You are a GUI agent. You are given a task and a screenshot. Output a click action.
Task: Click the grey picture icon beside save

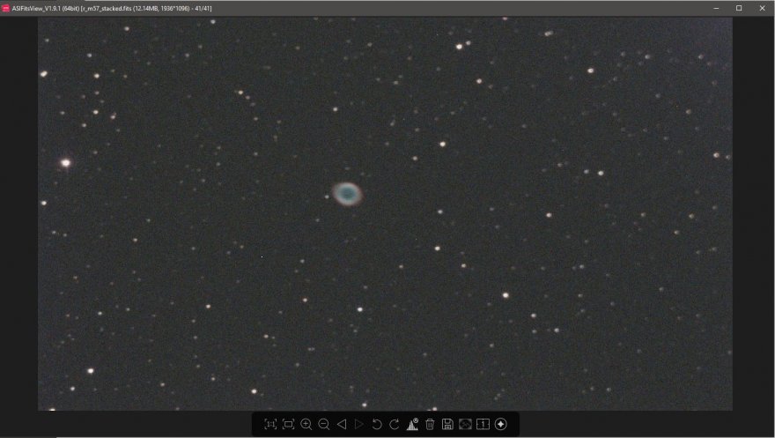(x=465, y=424)
